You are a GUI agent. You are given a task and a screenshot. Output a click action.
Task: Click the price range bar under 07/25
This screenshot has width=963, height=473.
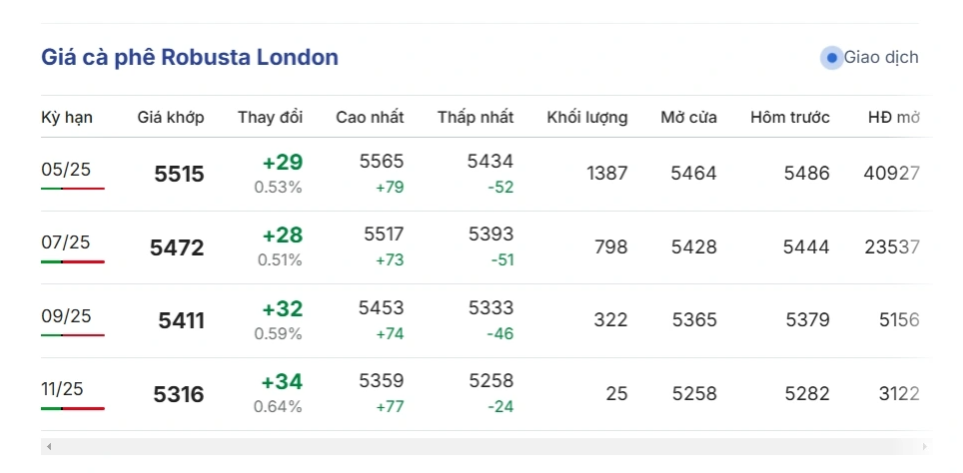tap(73, 261)
